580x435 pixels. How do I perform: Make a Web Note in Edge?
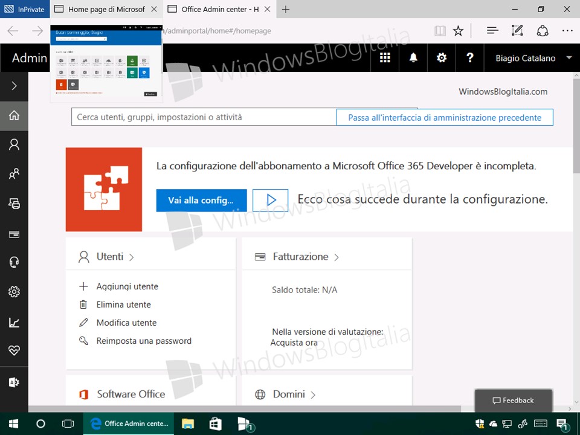517,30
